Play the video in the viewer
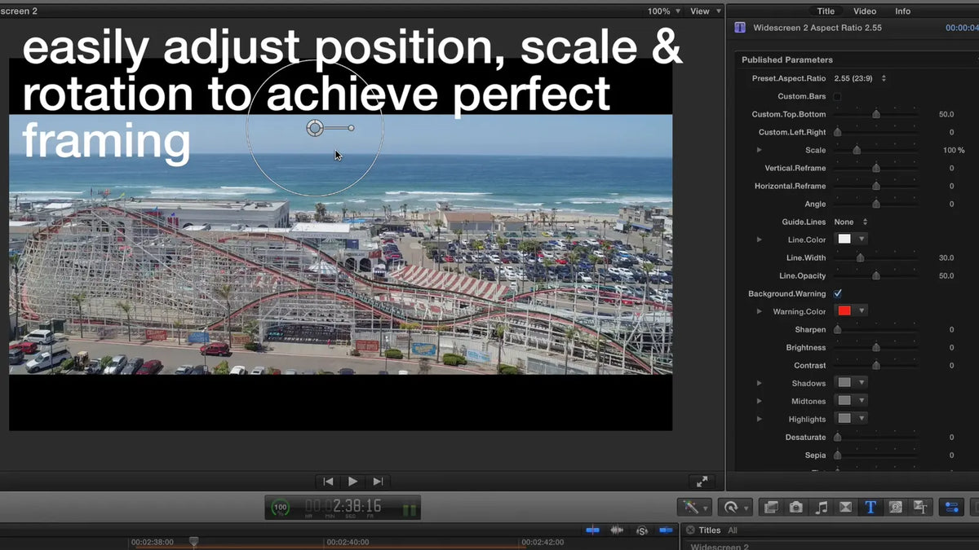The image size is (979, 550). coord(352,482)
